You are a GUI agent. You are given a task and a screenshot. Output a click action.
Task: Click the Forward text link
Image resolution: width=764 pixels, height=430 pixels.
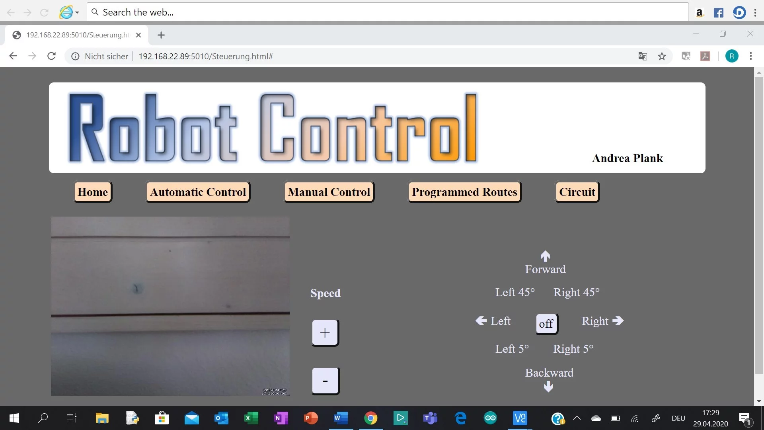(545, 269)
